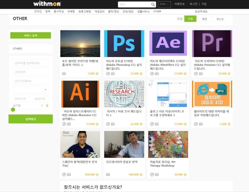
Task: Open the sunset Brisbane travel thumbnail
Action: (80, 44)
